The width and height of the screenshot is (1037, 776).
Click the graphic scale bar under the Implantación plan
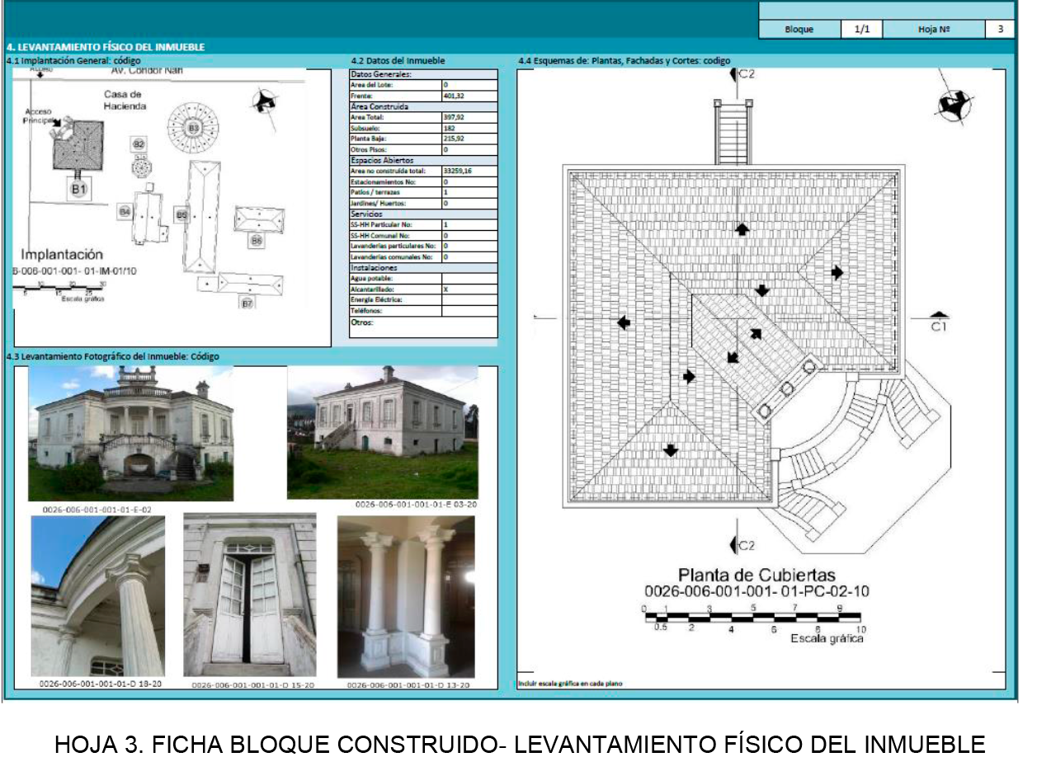click(58, 288)
